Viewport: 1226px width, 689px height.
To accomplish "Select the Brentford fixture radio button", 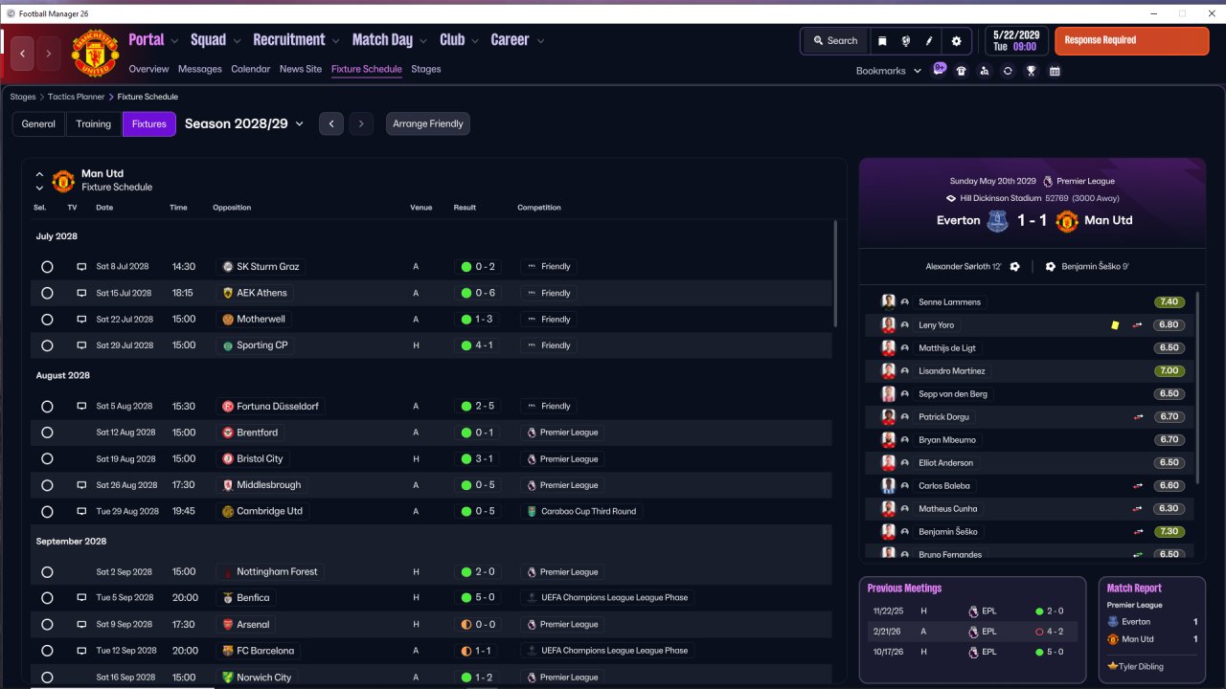I will [47, 433].
